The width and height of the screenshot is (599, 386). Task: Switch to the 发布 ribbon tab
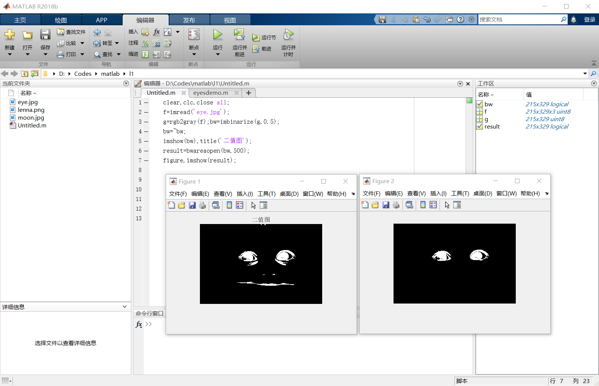pyautogui.click(x=189, y=20)
